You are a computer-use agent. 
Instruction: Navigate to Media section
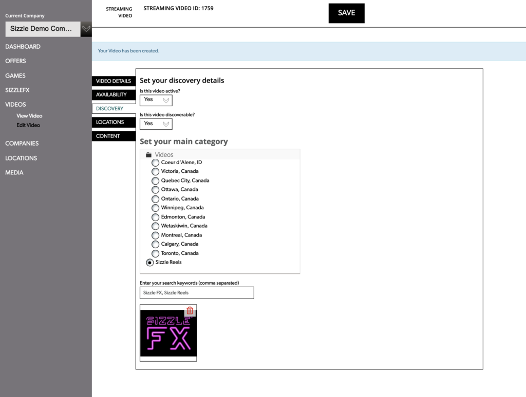pyautogui.click(x=14, y=172)
